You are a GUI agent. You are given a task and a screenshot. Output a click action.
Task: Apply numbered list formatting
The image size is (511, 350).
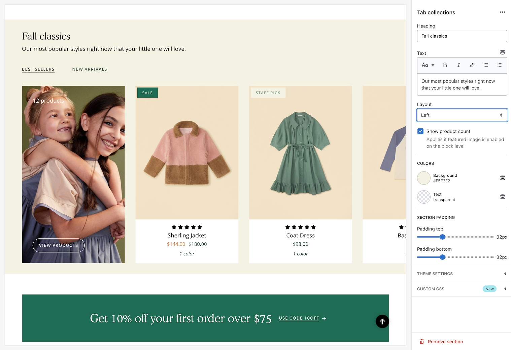500,65
